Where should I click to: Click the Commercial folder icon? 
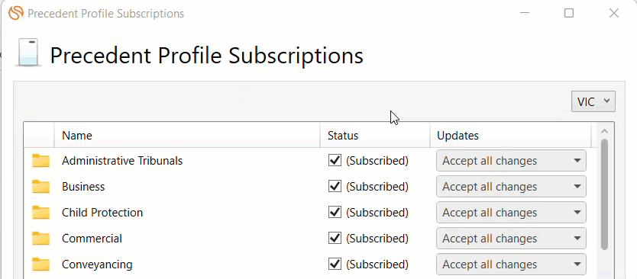pyautogui.click(x=40, y=239)
